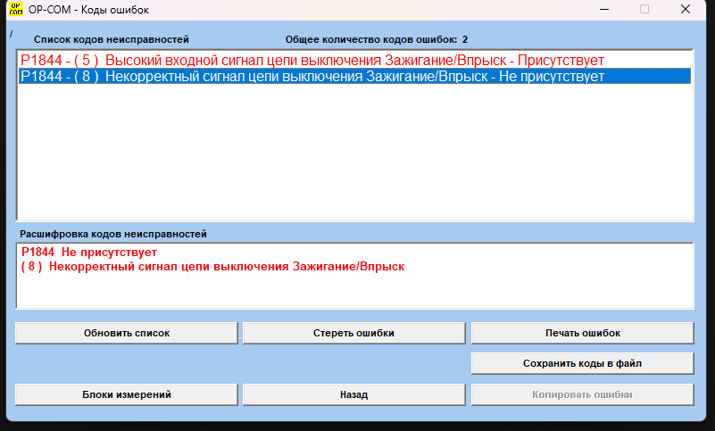The width and height of the screenshot is (715, 431).
Task: Click the 'P1844 Не присутствует' decoding line
Action: point(89,253)
